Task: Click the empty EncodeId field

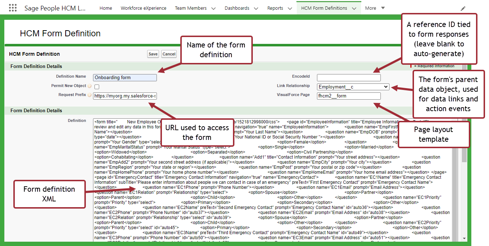Action: click(x=349, y=78)
